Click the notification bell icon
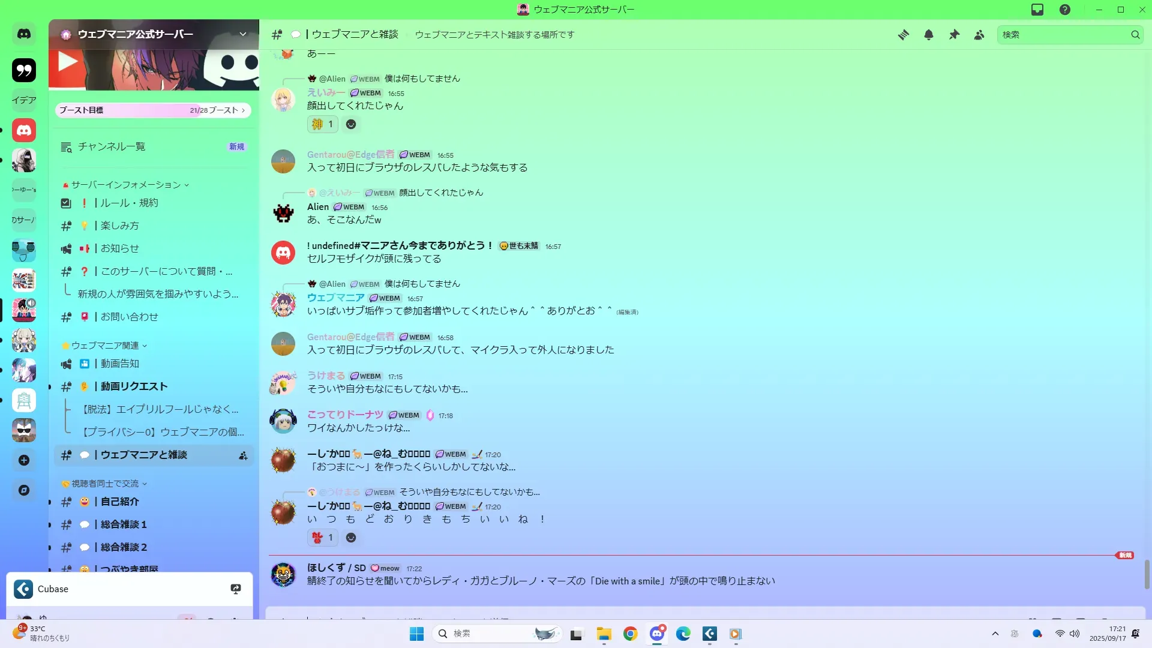Viewport: 1152px width, 648px height. [x=928, y=35]
